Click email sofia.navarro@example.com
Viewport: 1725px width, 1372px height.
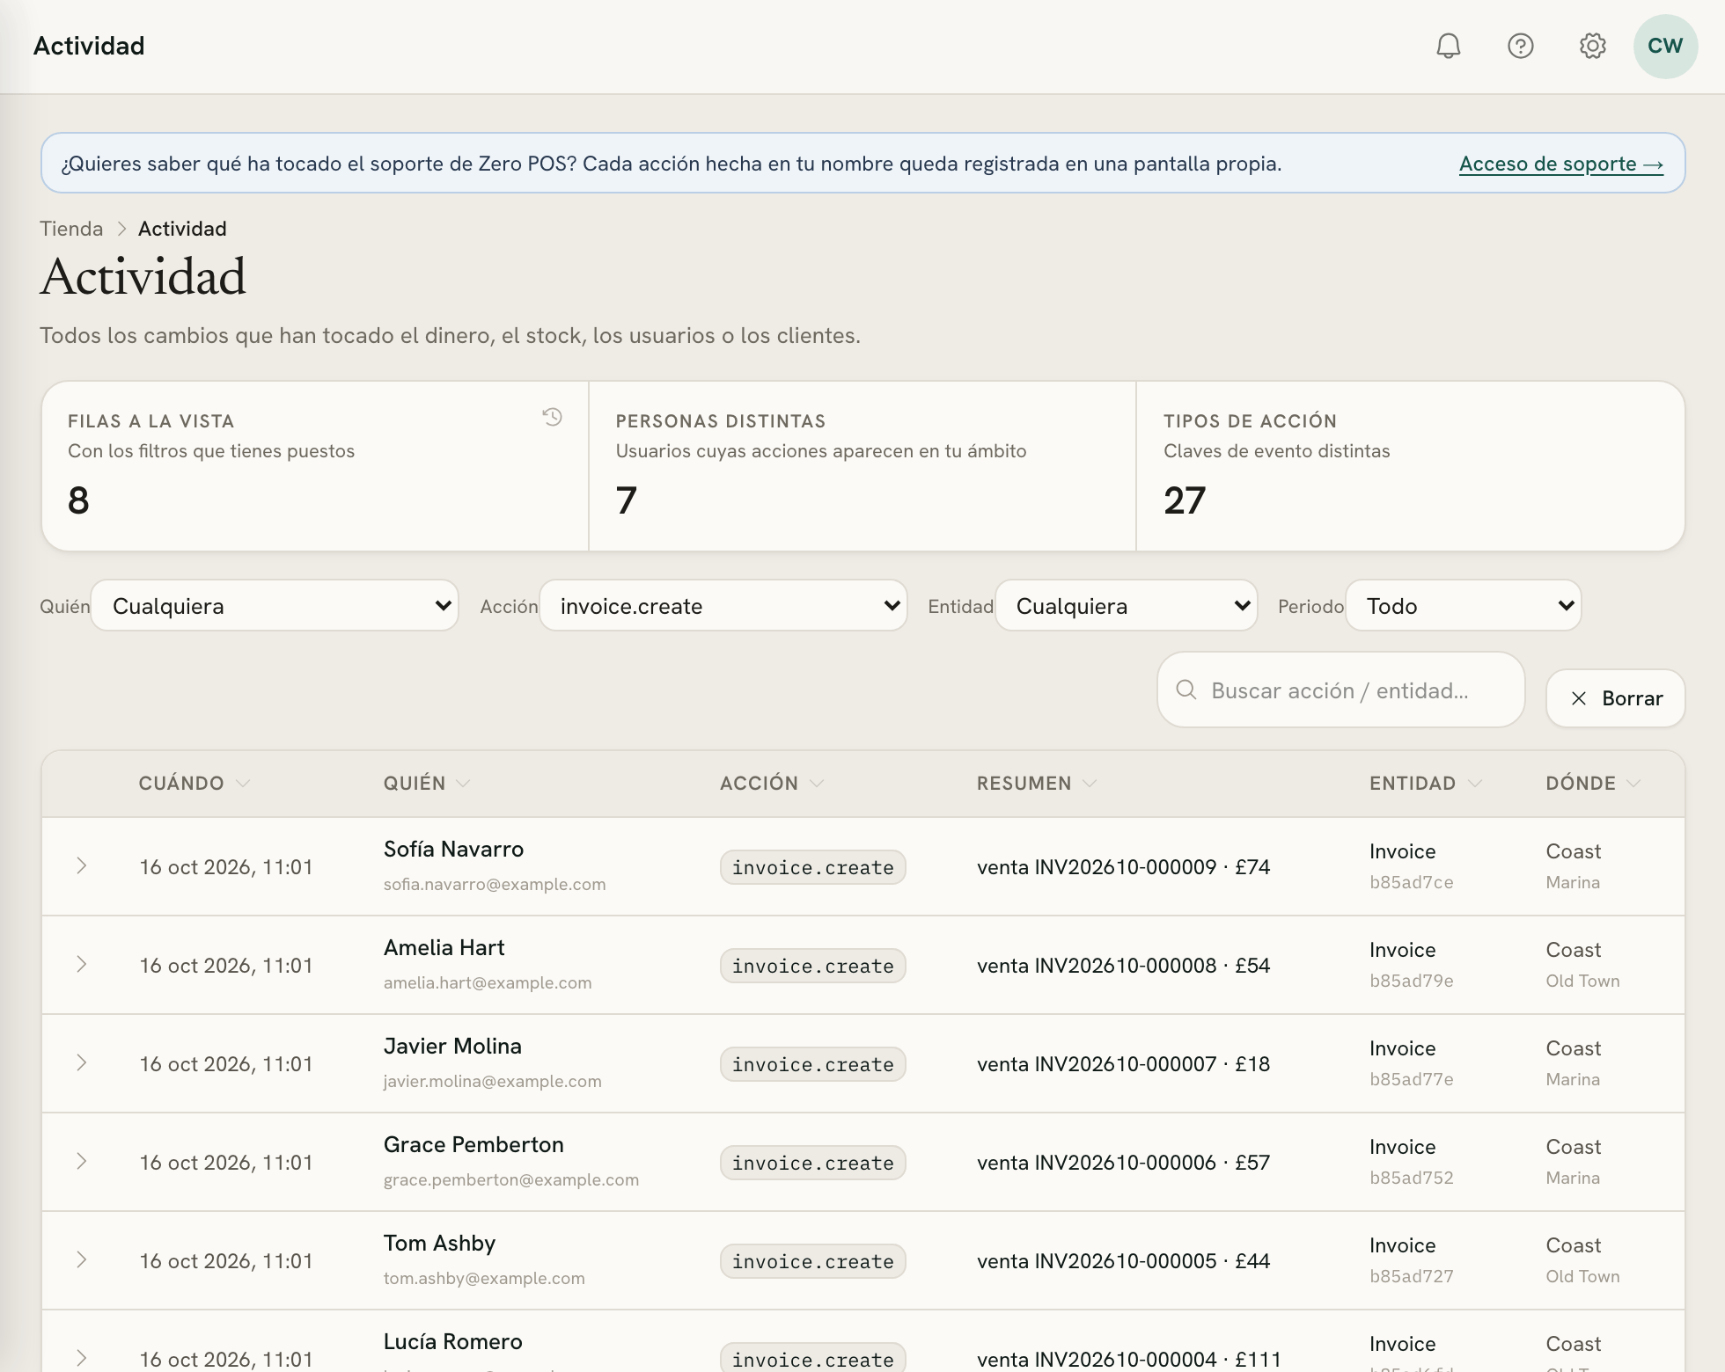[495, 884]
